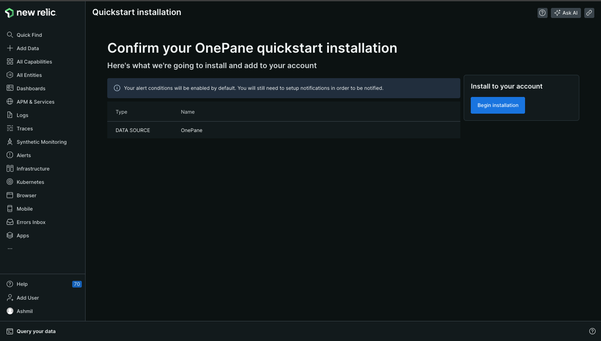Select Synthetic Monitoring in sidebar
The height and width of the screenshot is (341, 601).
[x=43, y=142]
